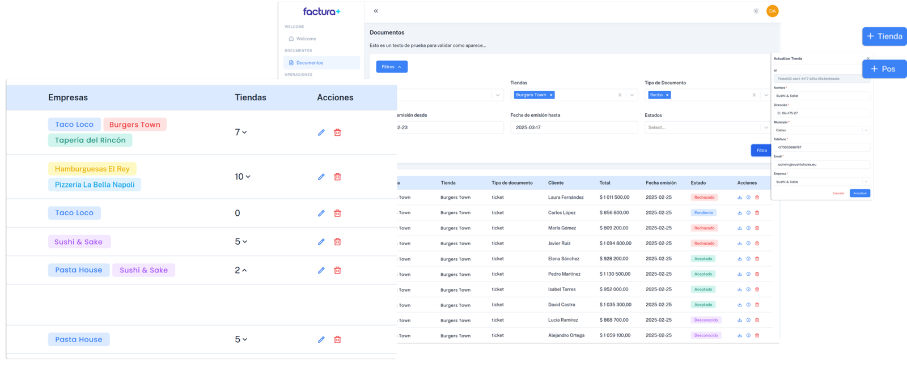The width and height of the screenshot is (907, 367).
Task: Click the + Tienda button
Action: 884,36
